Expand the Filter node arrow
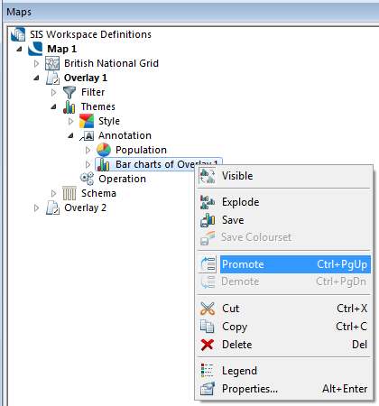Screen dimensions: 379x406 53,92
